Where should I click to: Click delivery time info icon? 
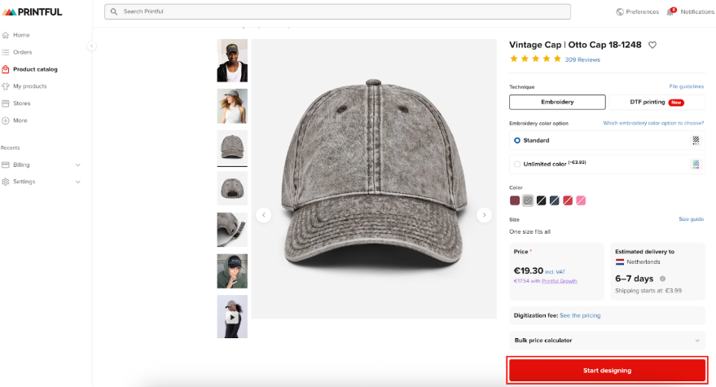coord(662,279)
